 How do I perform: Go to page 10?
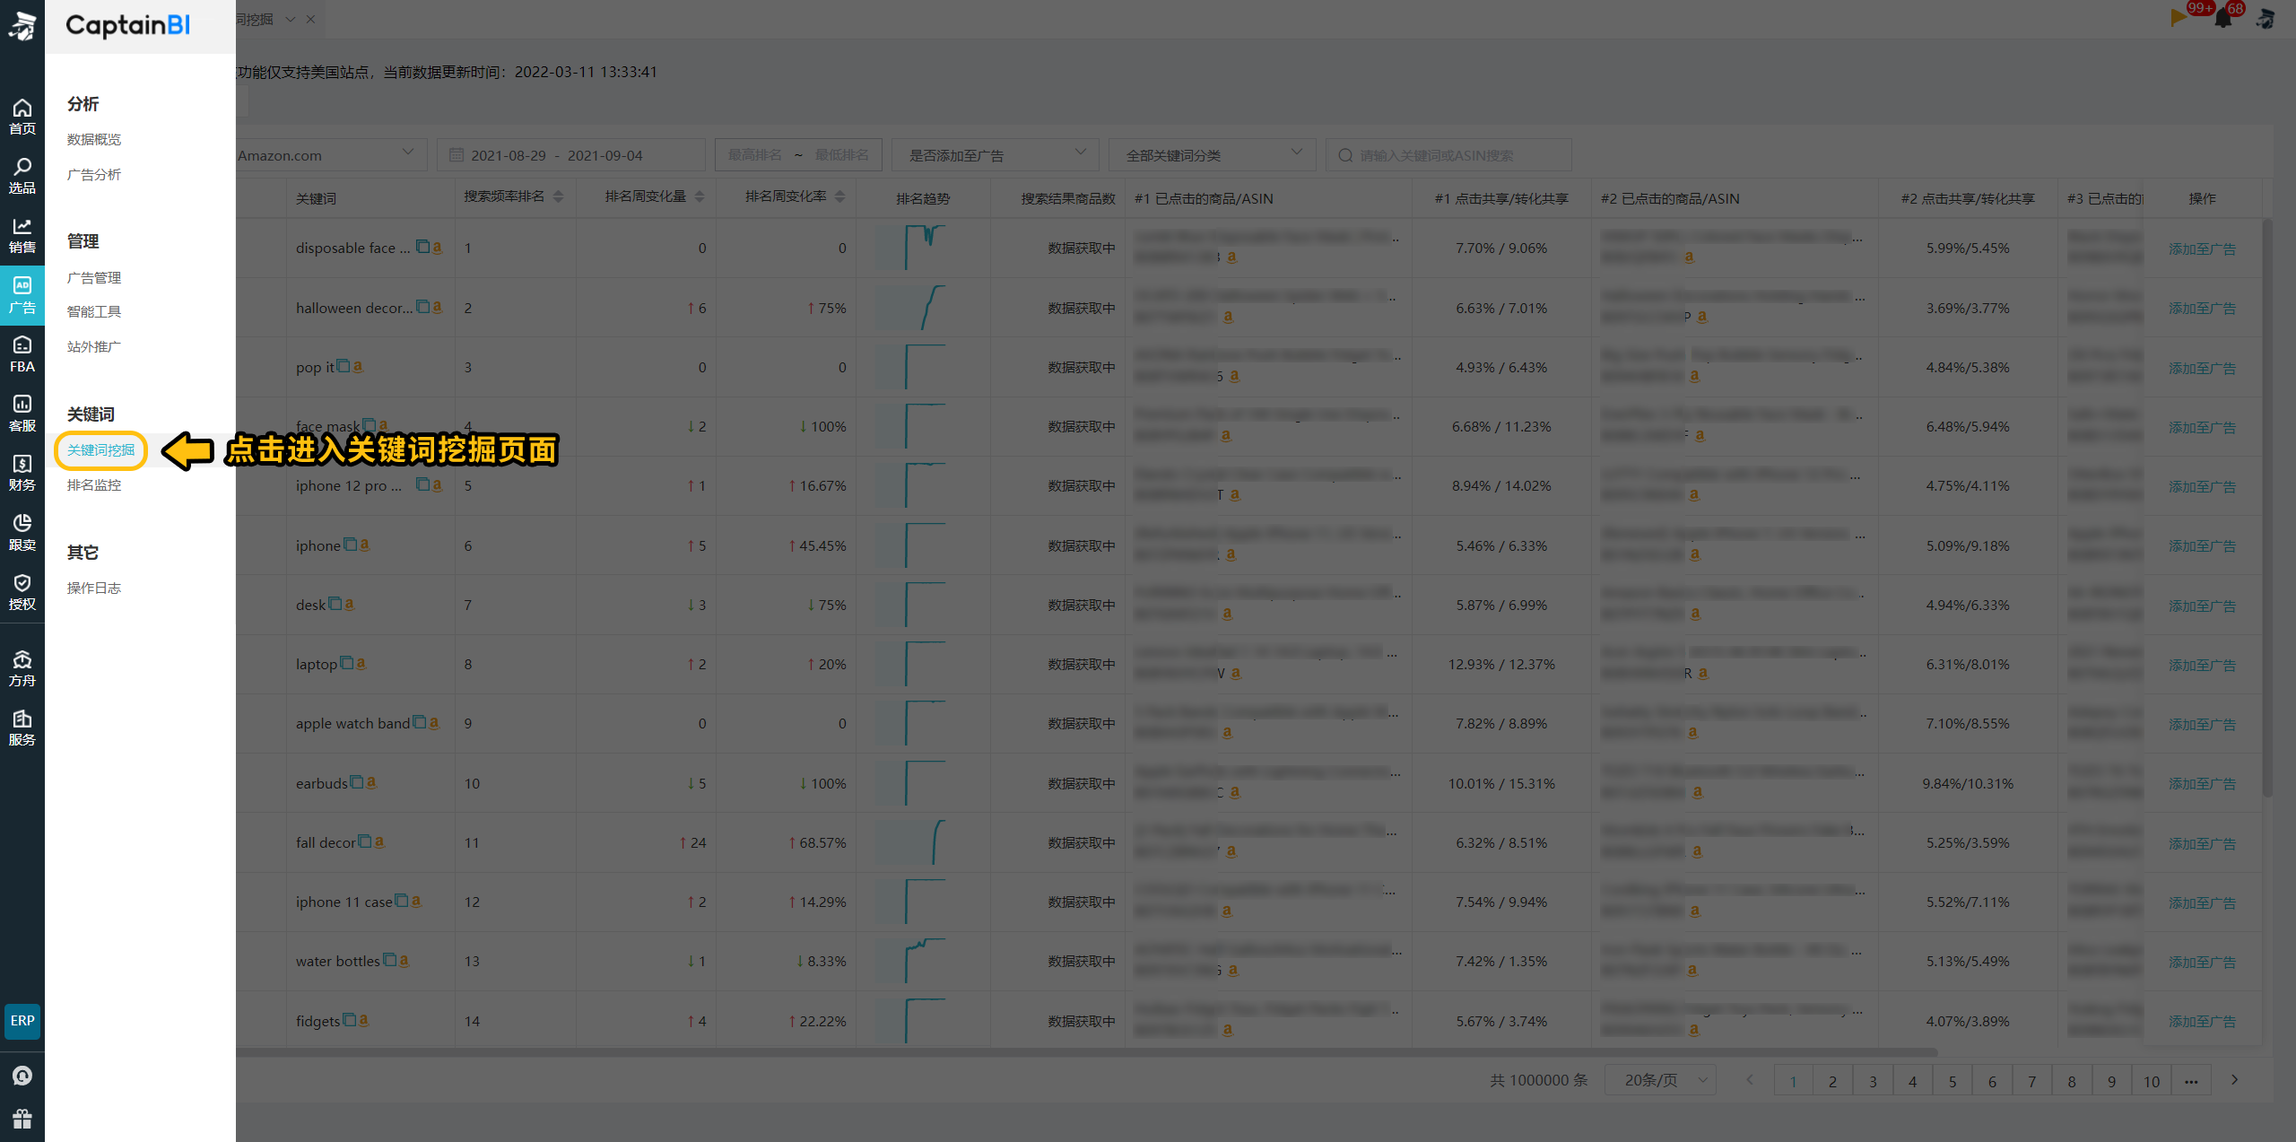[2151, 1081]
